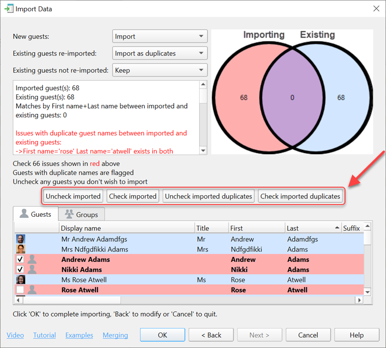This screenshot has height=348, width=386.
Task: Click Mrs Ndfgdfikki Adams avatar photo icon
Action: [x=20, y=249]
